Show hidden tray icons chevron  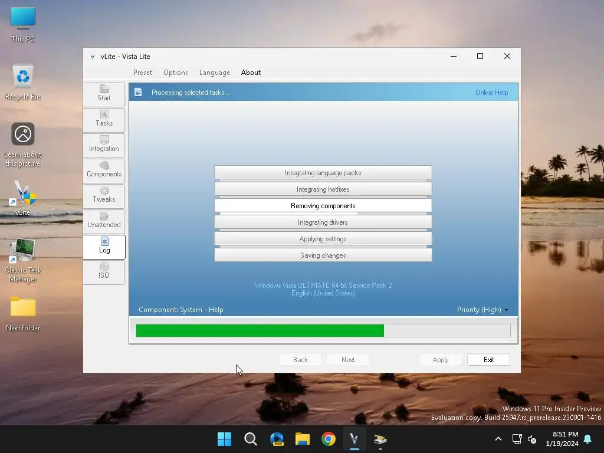[x=498, y=439]
